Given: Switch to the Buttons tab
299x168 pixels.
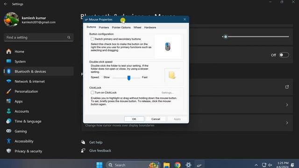Looking at the screenshot, I should coord(91,27).
